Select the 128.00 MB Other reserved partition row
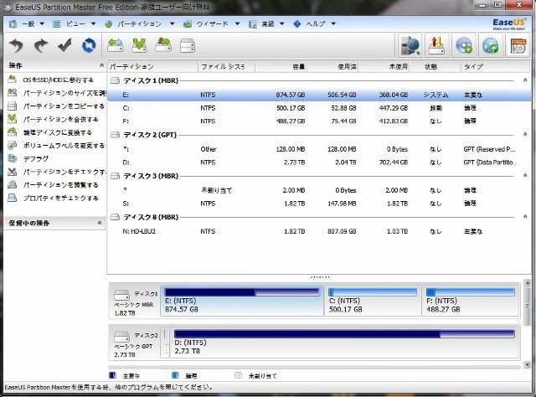 click(x=318, y=149)
